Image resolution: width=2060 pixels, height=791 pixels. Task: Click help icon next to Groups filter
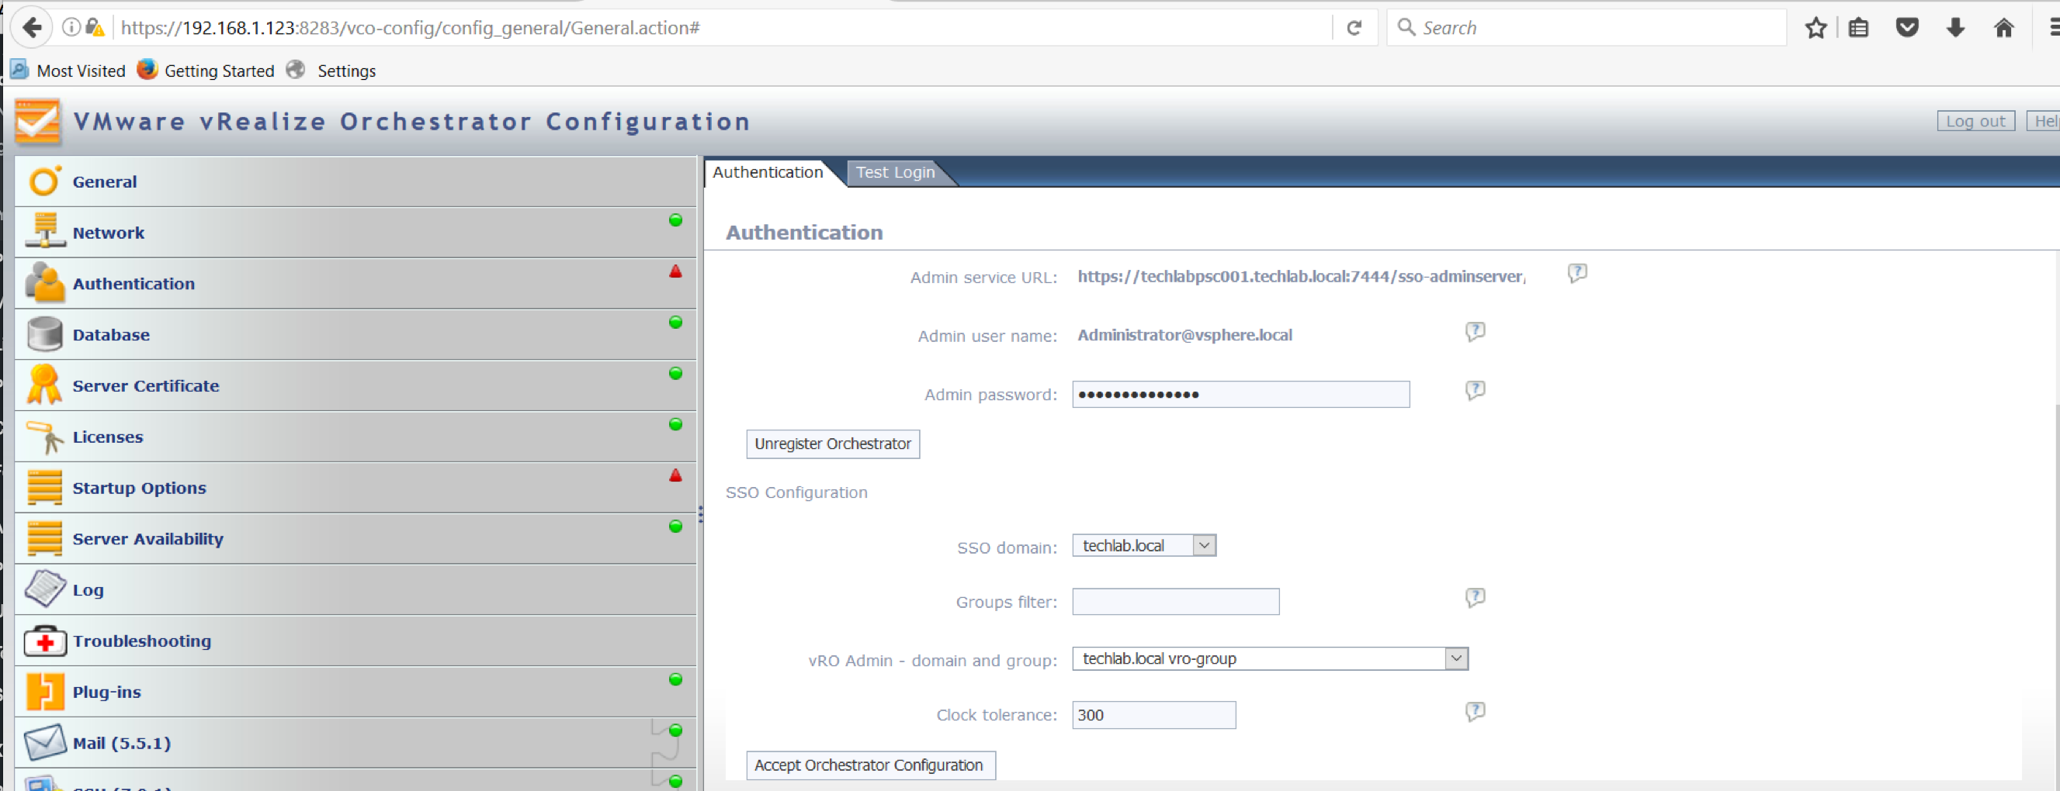(x=1476, y=598)
